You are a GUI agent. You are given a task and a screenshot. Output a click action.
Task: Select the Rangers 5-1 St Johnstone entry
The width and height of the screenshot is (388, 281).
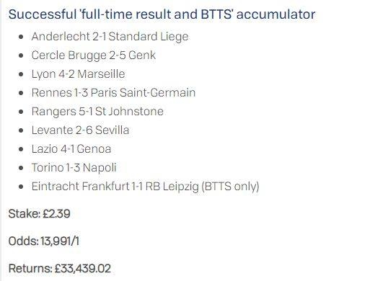tap(97, 112)
